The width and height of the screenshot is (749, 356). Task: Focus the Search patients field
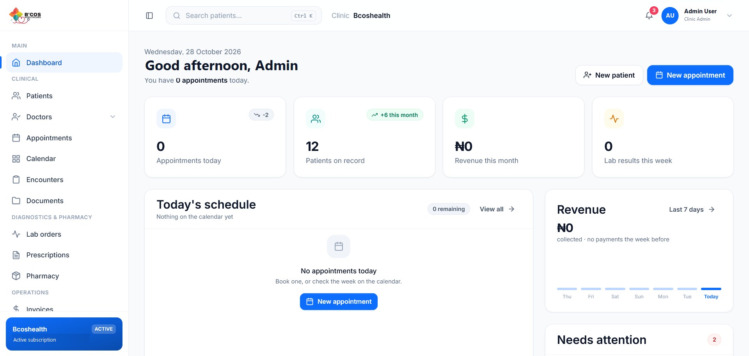click(244, 16)
